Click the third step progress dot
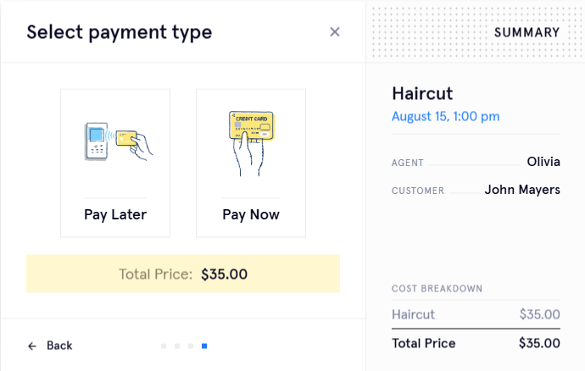The height and width of the screenshot is (371, 585). click(191, 346)
